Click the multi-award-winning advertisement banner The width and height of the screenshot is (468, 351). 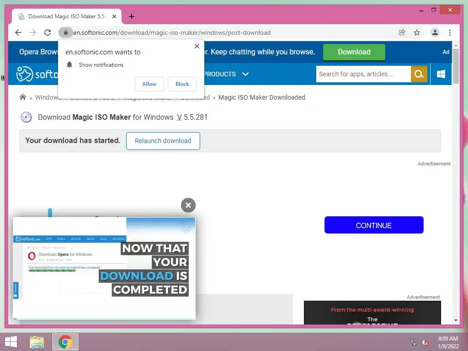point(372,313)
